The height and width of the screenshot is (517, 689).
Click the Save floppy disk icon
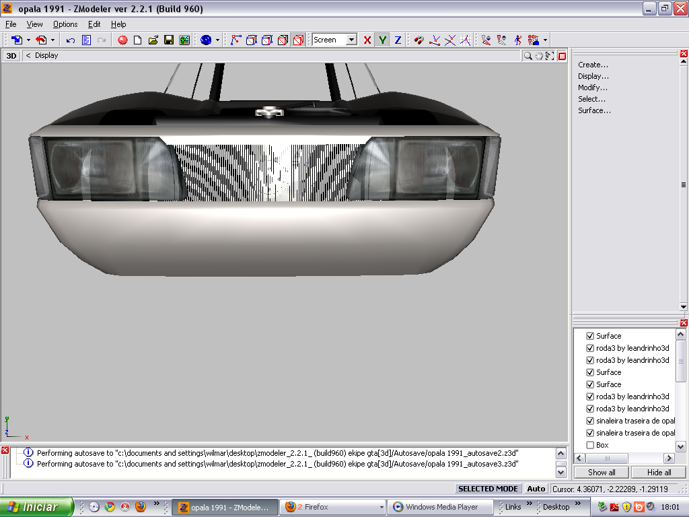(169, 40)
